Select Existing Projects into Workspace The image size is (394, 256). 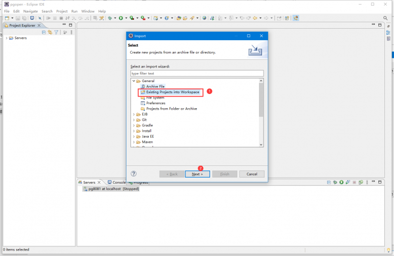point(172,92)
